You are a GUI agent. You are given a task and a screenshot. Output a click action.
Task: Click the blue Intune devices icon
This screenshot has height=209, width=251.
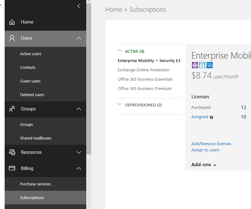click(x=210, y=65)
